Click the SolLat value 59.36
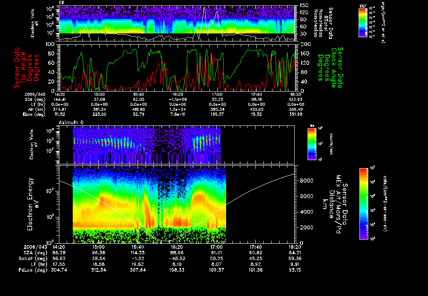Viewport: 428px width, 296px height. tap(296, 259)
